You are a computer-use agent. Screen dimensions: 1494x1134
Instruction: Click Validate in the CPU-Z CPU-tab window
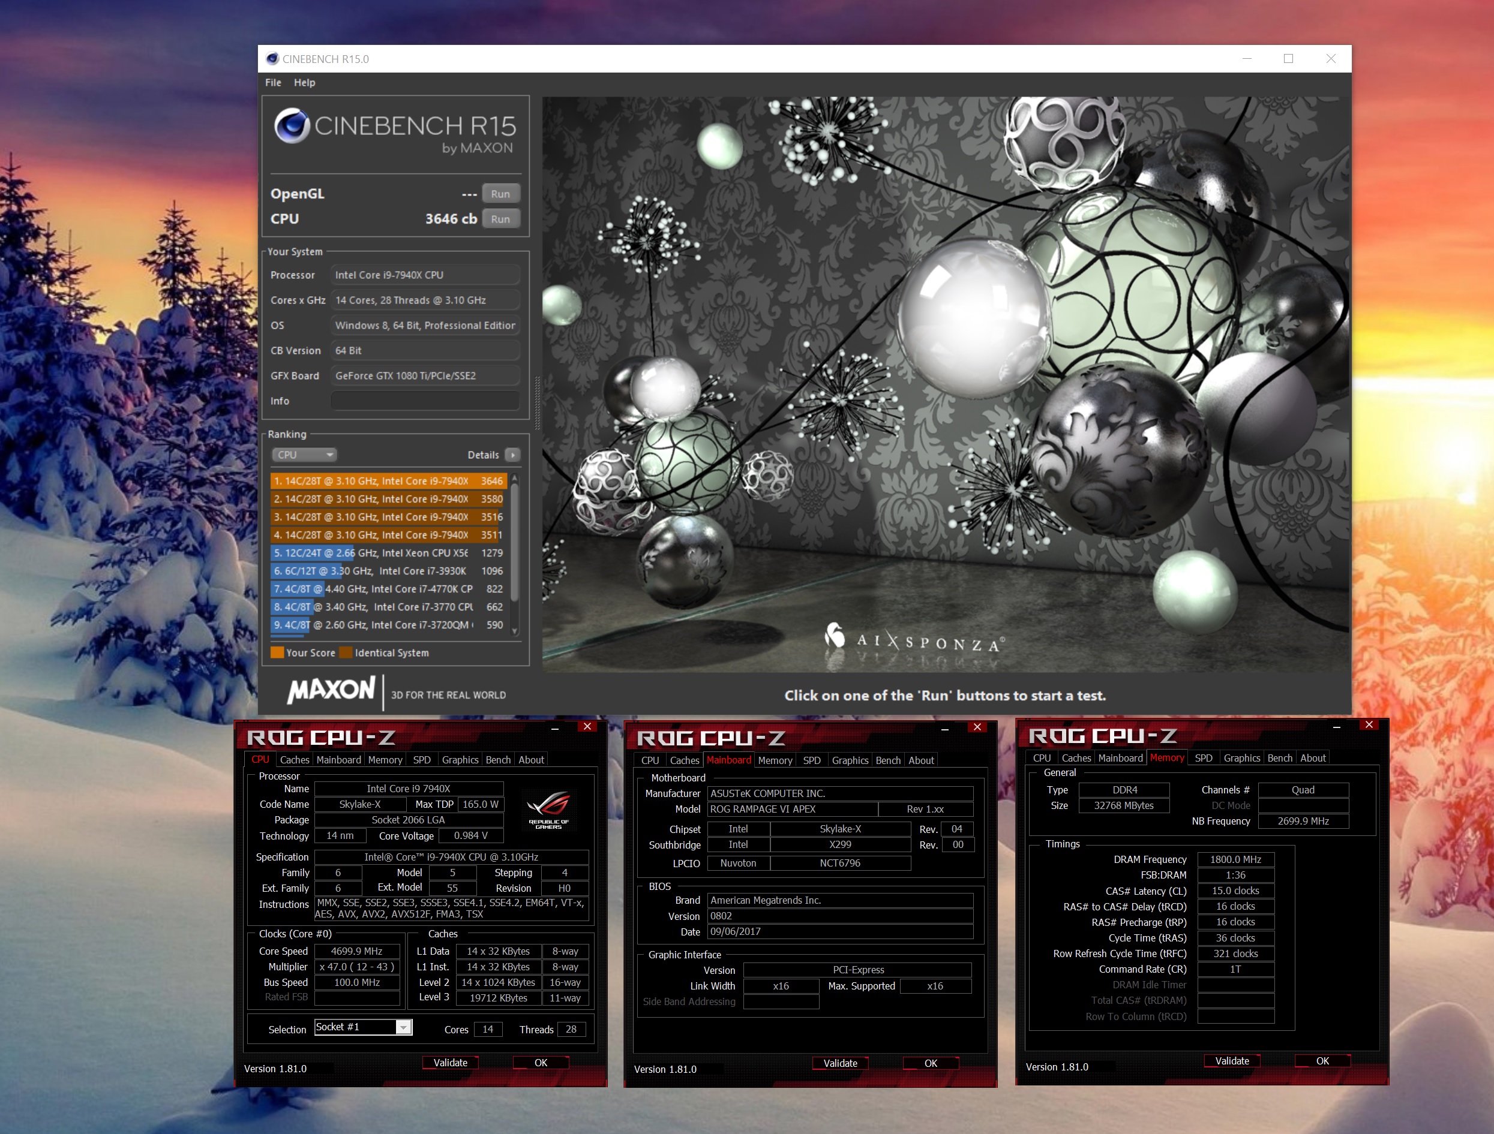click(x=450, y=1063)
